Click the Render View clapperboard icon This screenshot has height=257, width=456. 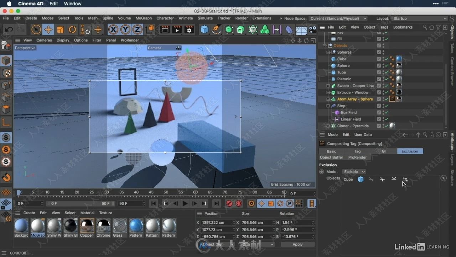165,30
